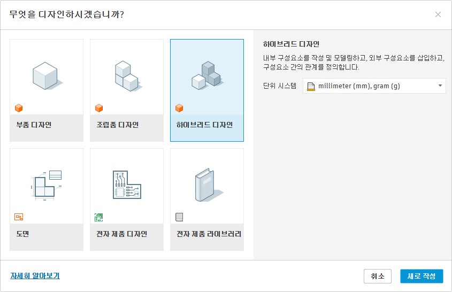Click small orange drawing icon above 도면
This screenshot has width=452, height=292.
coord(19,217)
